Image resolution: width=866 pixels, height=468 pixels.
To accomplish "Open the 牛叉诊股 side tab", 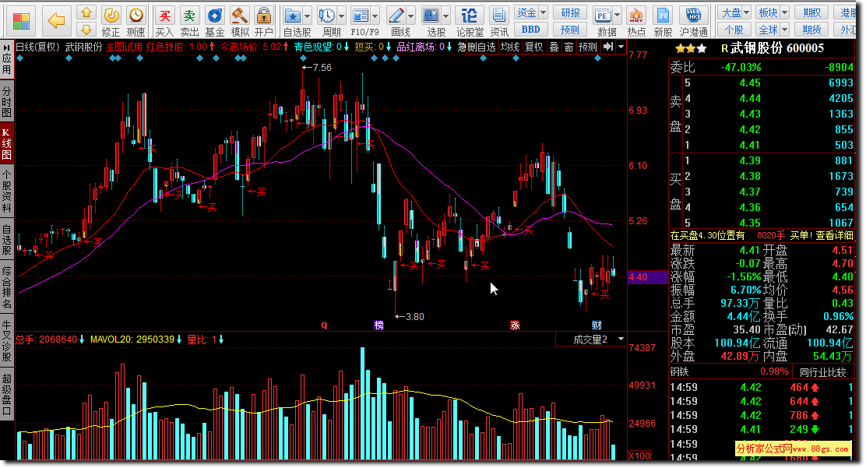I will pos(7,341).
